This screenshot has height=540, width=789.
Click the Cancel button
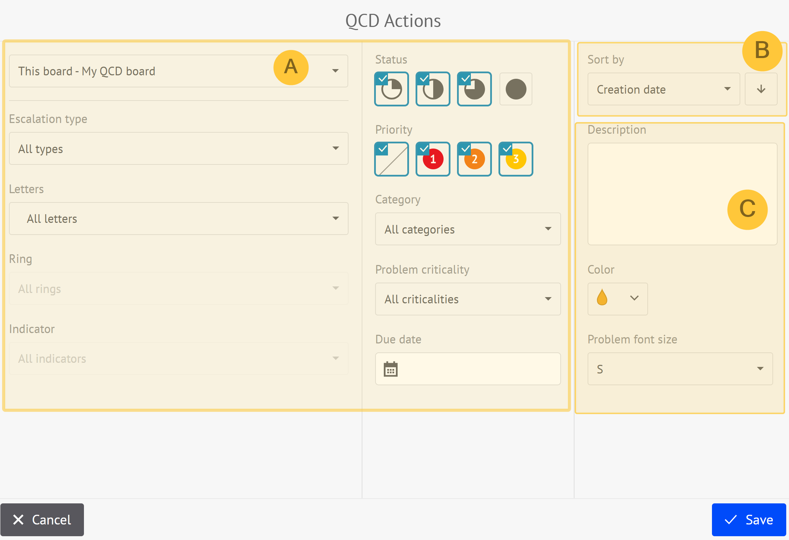[x=42, y=520]
